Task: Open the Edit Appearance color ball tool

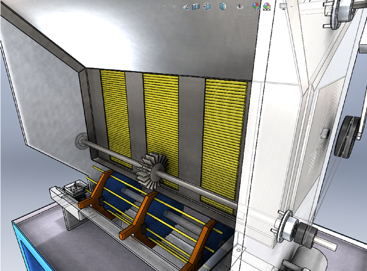Action: coord(256,6)
